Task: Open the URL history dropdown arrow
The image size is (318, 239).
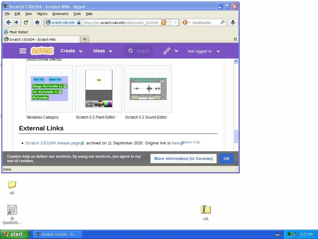Action: coord(176,22)
